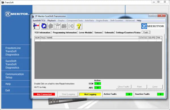Switch to the Lever Module tab

tap(86, 32)
